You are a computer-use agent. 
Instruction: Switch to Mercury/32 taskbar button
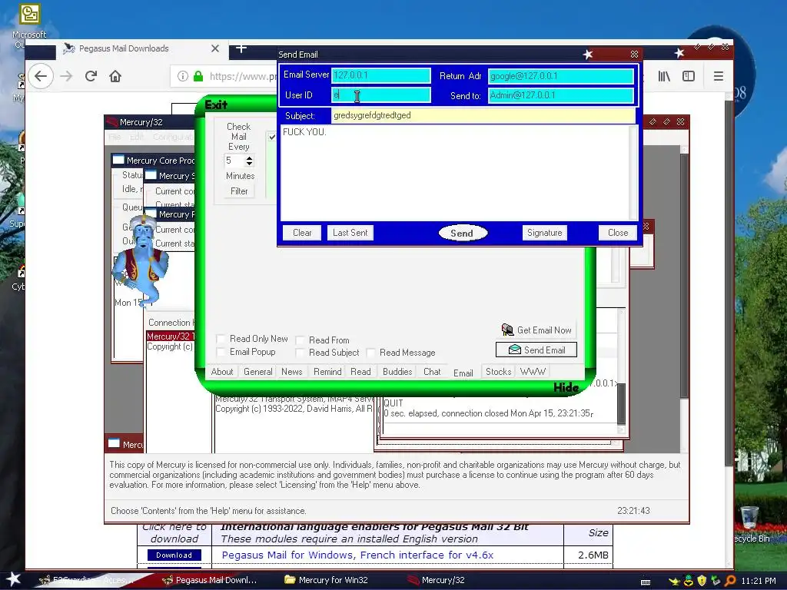pos(437,580)
